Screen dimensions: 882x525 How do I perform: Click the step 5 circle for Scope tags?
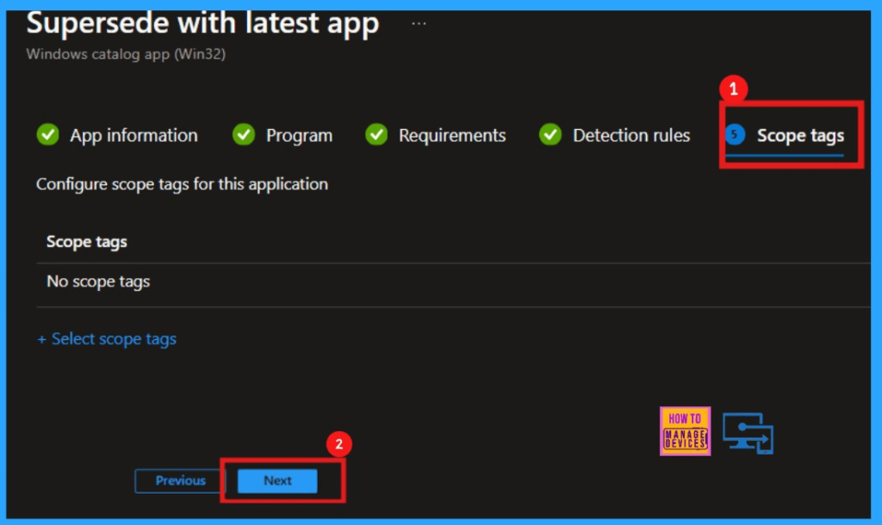[735, 134]
